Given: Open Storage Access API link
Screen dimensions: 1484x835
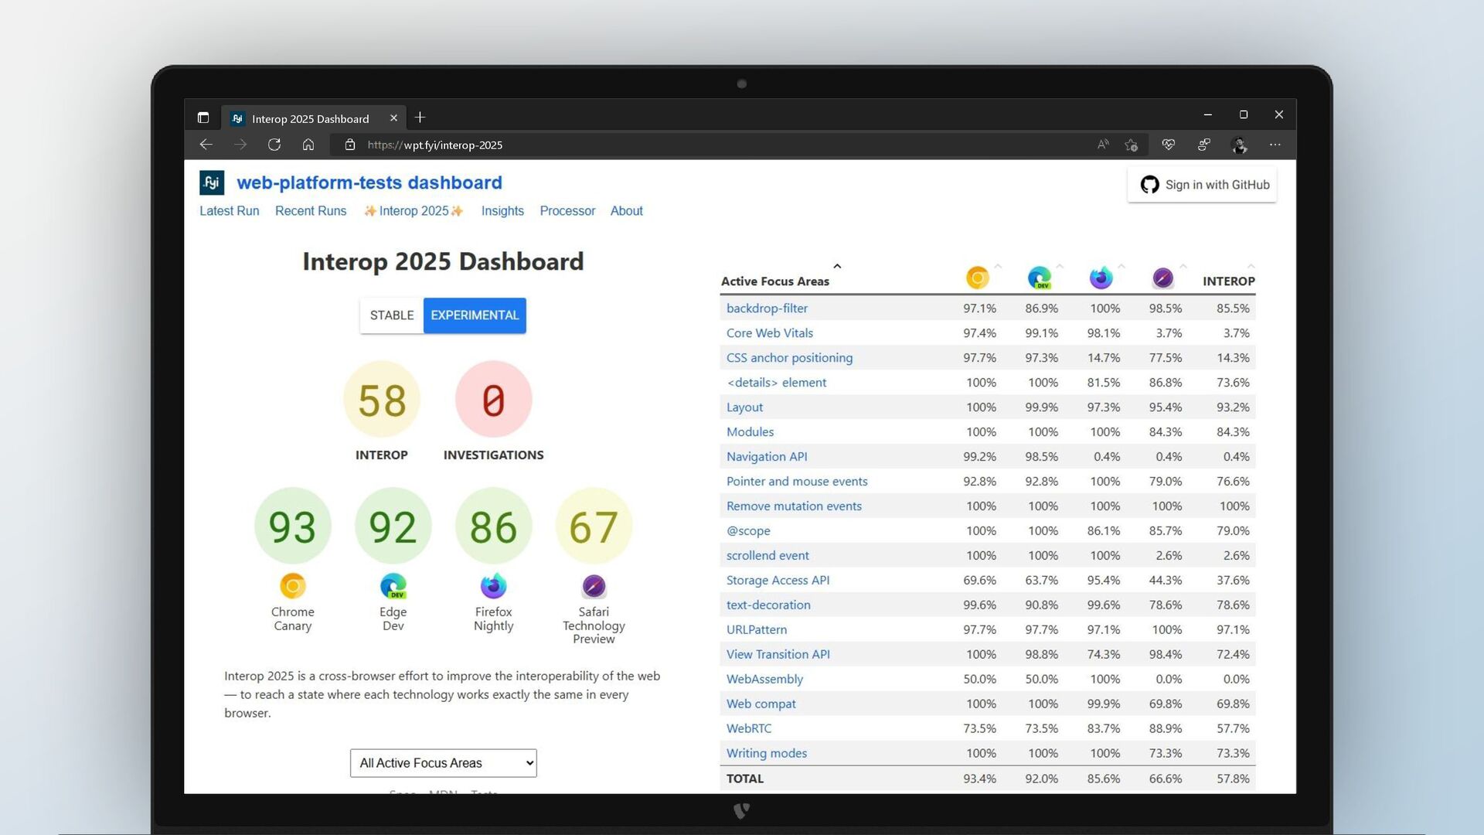Looking at the screenshot, I should pos(778,581).
